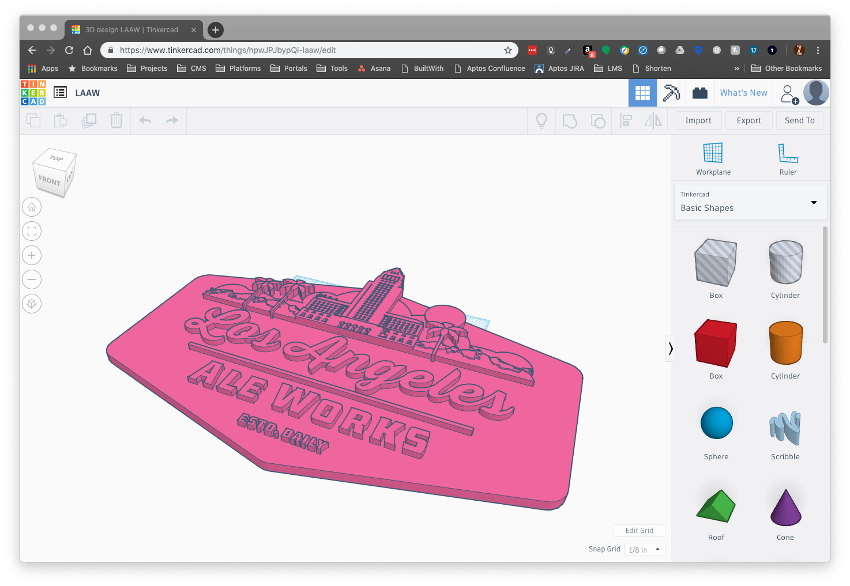Pick the green Roof shape

tap(716, 506)
